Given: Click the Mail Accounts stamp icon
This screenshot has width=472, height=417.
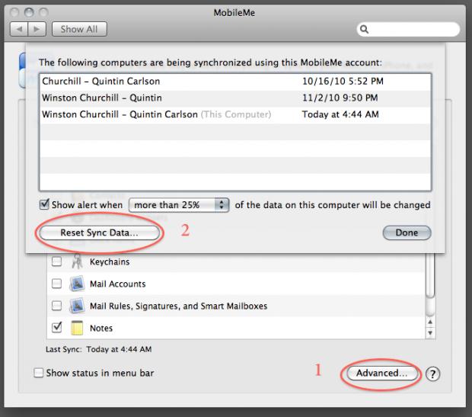Looking at the screenshot, I should click(76, 284).
